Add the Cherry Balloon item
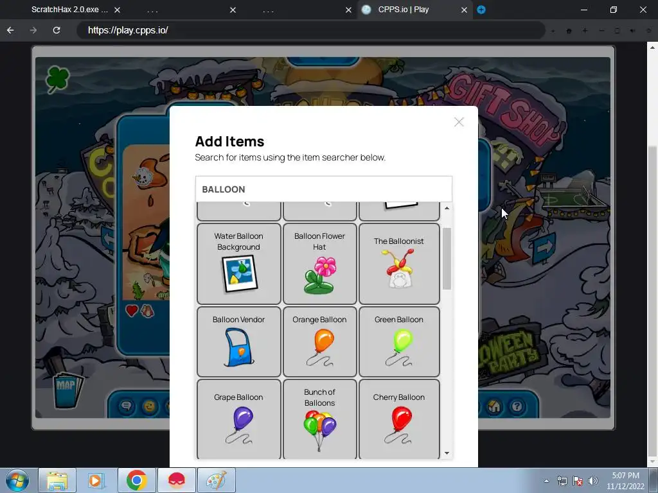Viewport: 658px width, 493px height. tap(398, 419)
